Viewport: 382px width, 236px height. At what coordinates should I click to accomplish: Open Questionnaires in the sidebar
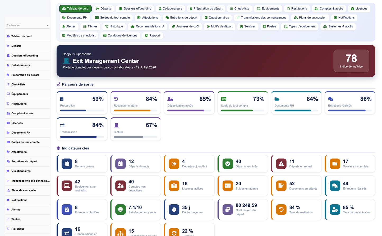(27, 171)
